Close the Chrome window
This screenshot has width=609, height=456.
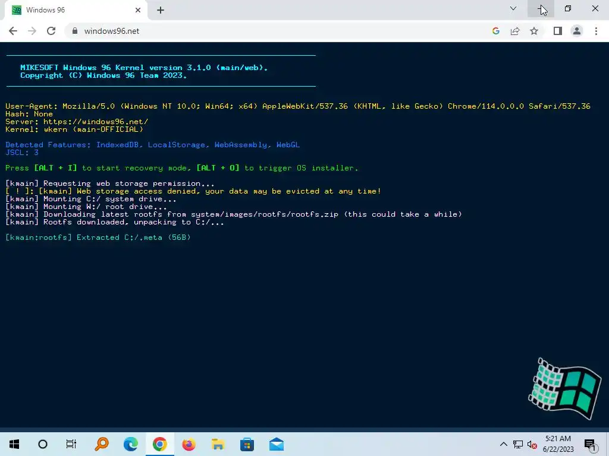pyautogui.click(x=595, y=8)
